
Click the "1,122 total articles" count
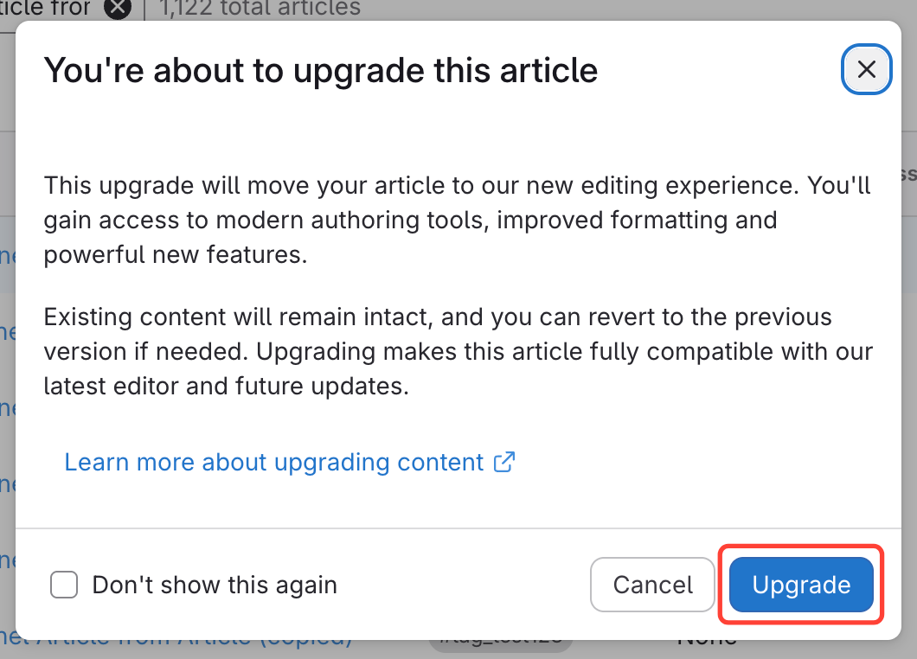(x=260, y=9)
